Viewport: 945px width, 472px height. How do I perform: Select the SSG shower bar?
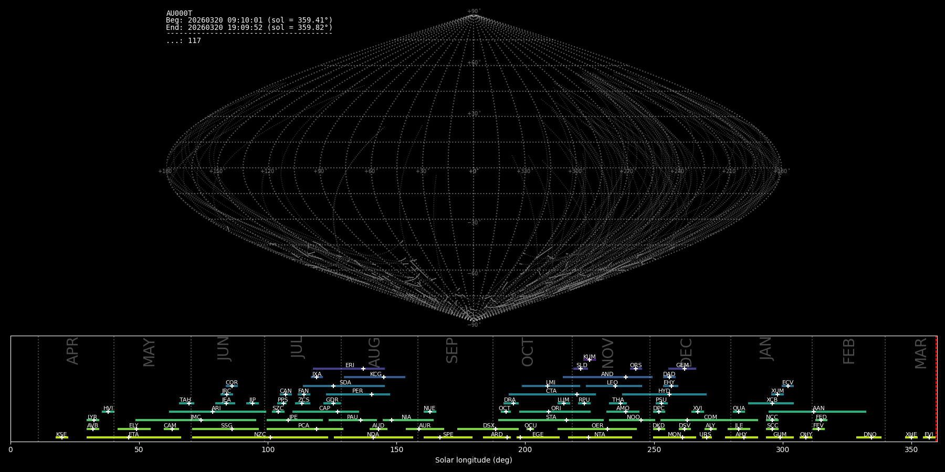point(225,429)
